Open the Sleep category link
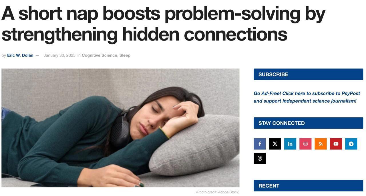 pyautogui.click(x=125, y=55)
